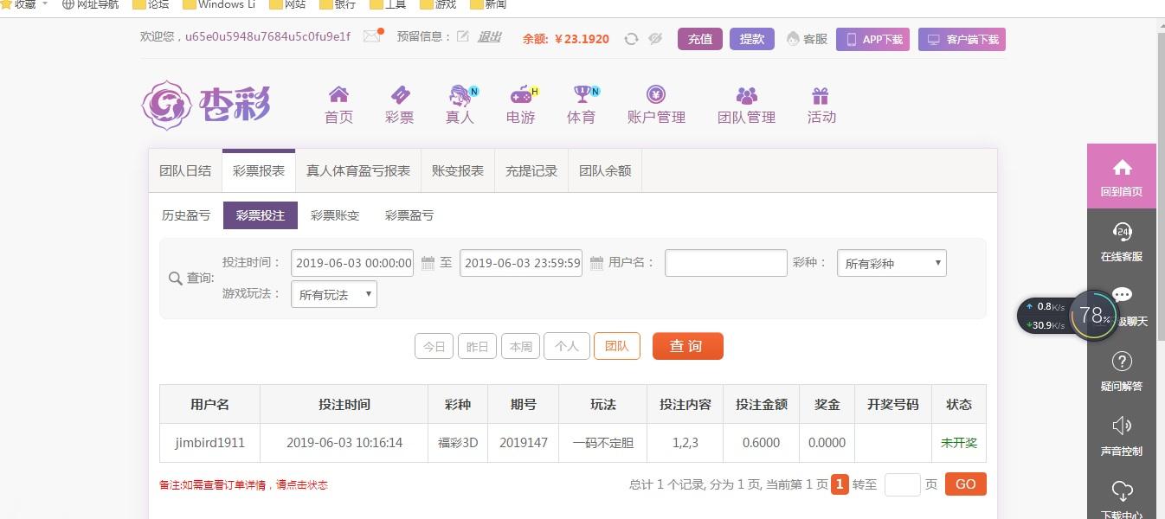The width and height of the screenshot is (1165, 519).
Task: Open the mail envelope messages icon
Action: coord(372,36)
